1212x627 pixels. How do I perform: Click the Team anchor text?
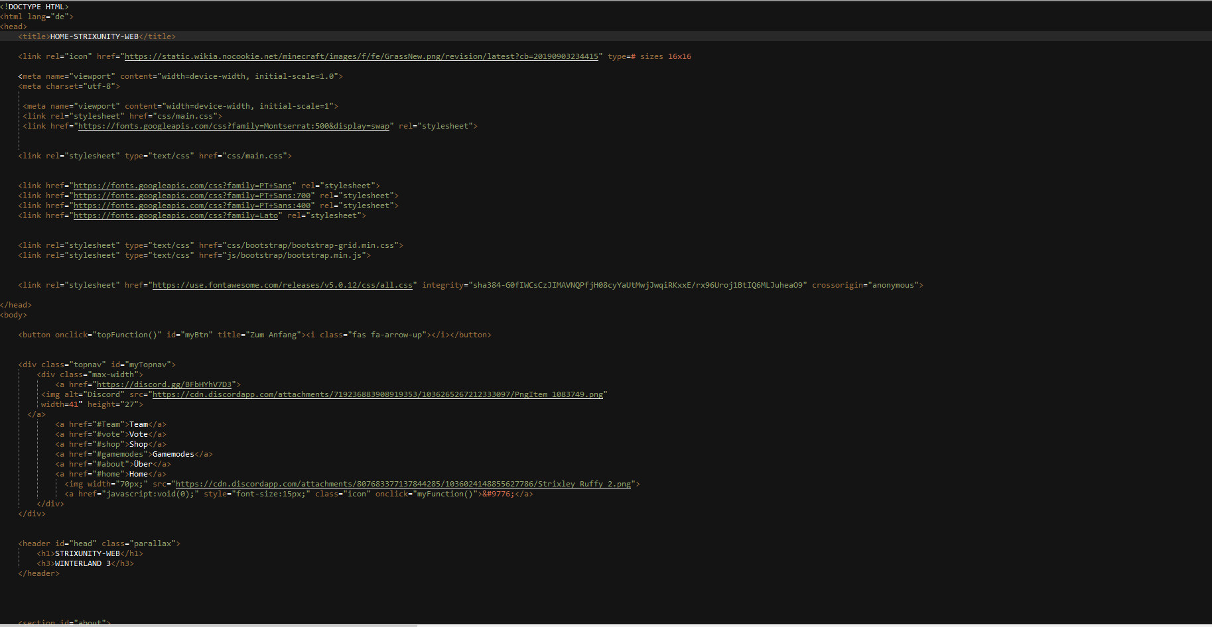pos(139,424)
